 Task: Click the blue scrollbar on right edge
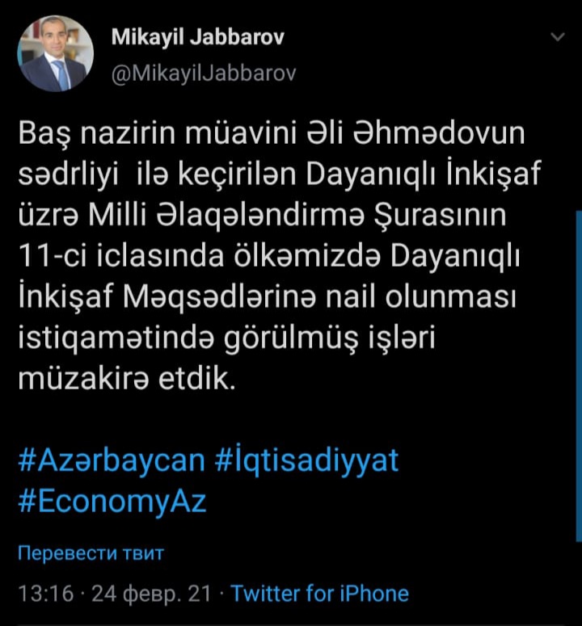pyautogui.click(x=580, y=376)
